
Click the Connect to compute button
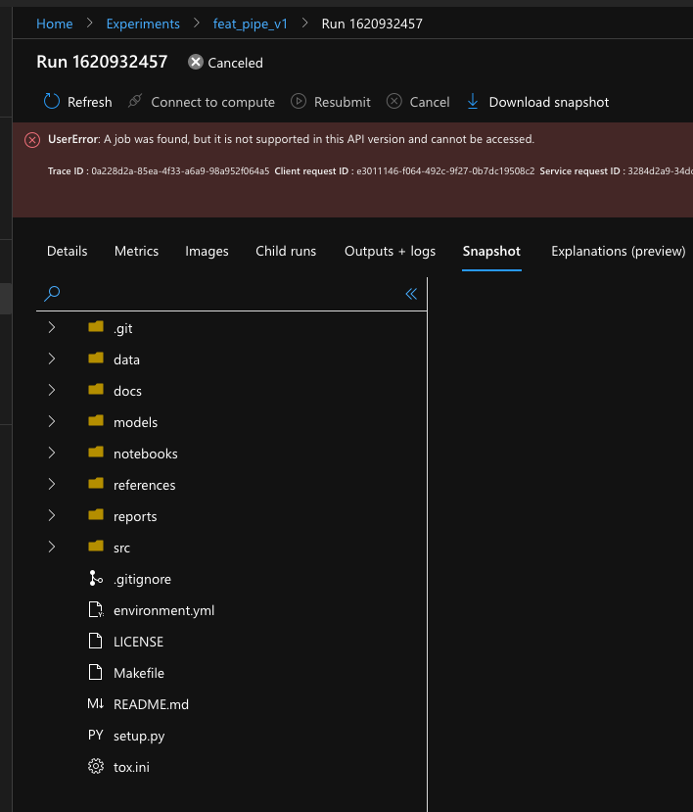point(201,101)
